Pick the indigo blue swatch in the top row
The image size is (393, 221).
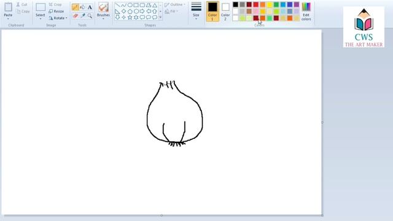click(x=290, y=4)
